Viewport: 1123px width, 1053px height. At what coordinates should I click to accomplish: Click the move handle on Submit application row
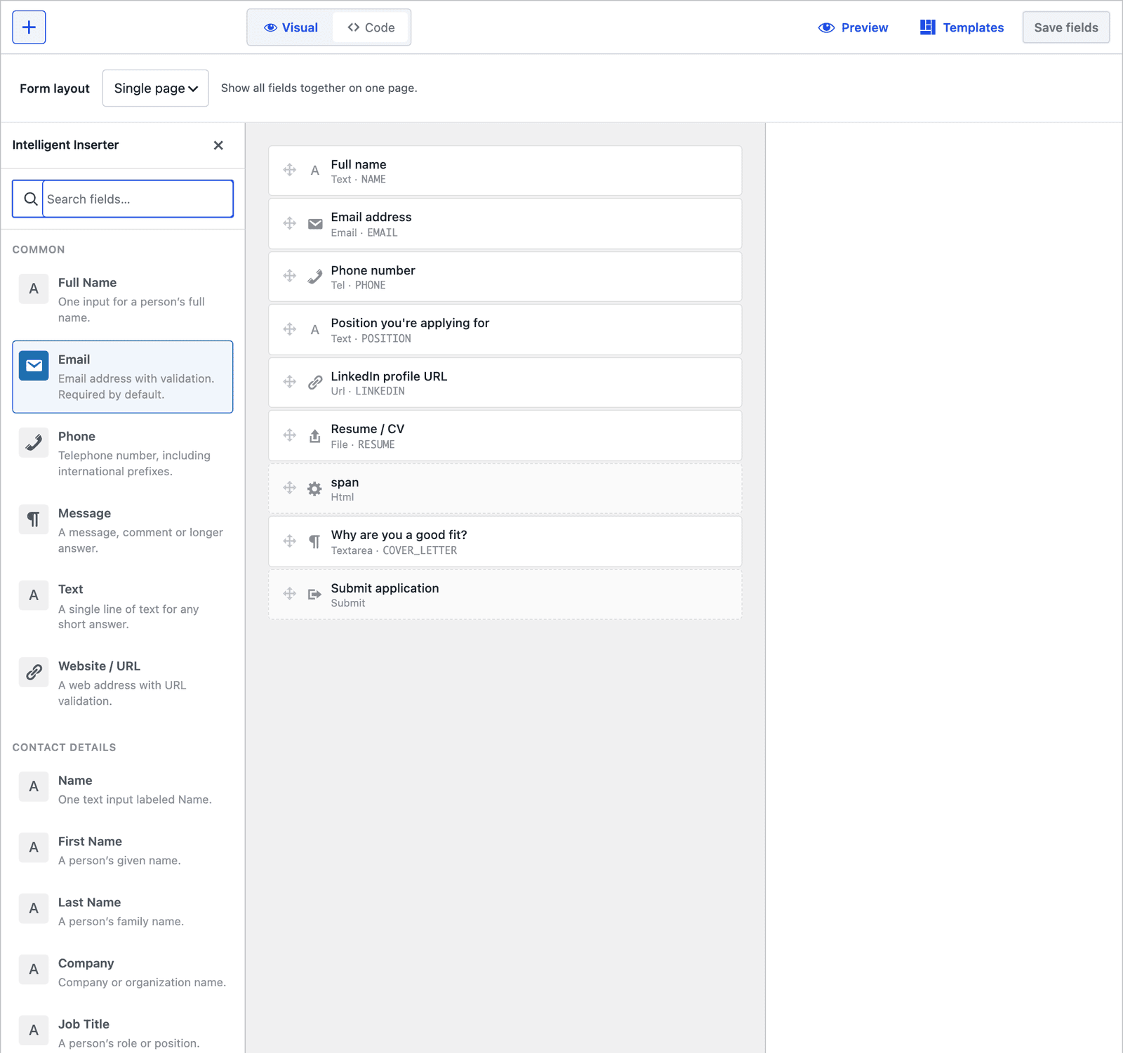click(289, 594)
